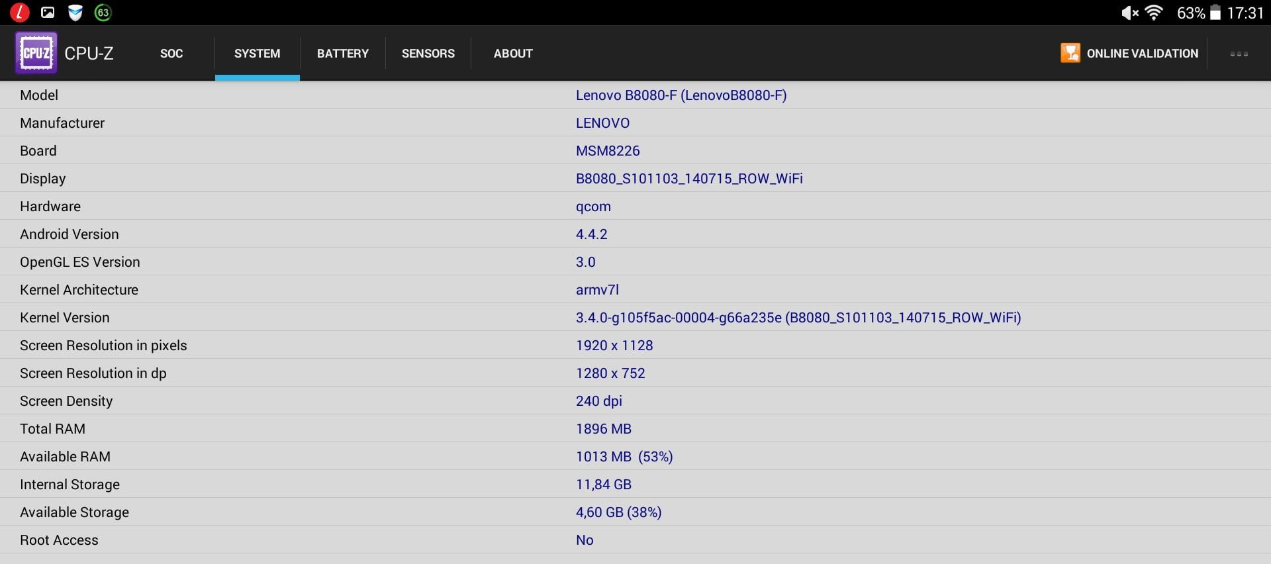Select the Screen Density label
The width and height of the screenshot is (1271, 564).
pyautogui.click(x=66, y=400)
